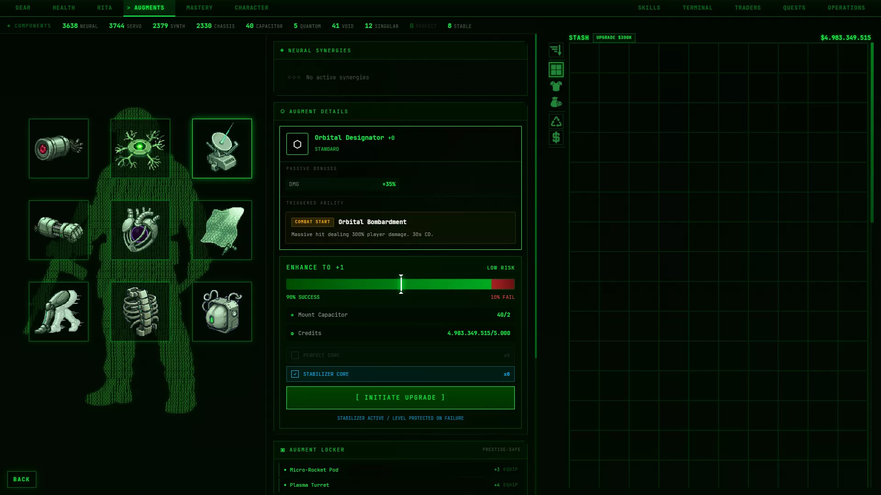
Task: Open the Augments tab
Action: point(149,8)
